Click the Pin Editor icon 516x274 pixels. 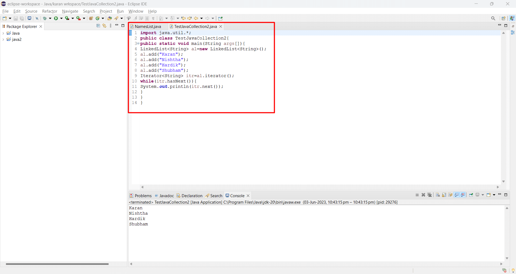(x=220, y=18)
